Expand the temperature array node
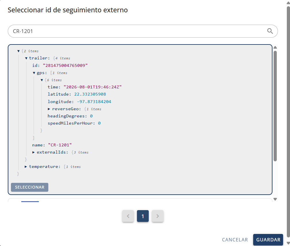290x246 pixels. [26, 167]
